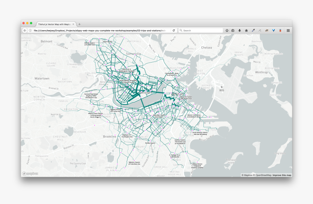Click the Improve this map link
This screenshot has height=204, width=313.
282,175
